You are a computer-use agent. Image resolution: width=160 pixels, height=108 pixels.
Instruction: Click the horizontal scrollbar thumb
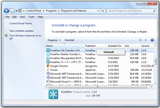click(x=98, y=87)
